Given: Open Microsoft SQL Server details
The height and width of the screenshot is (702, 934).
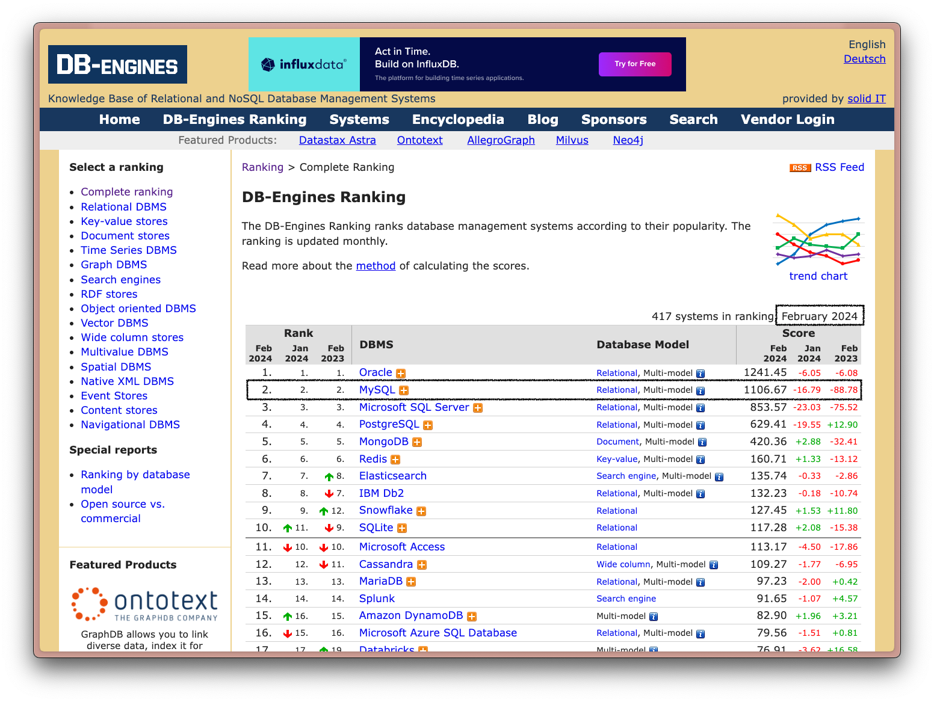Looking at the screenshot, I should point(413,407).
